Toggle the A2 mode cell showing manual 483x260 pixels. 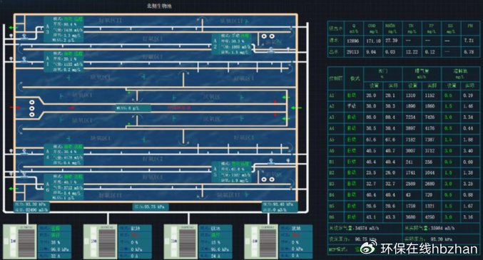(352, 106)
